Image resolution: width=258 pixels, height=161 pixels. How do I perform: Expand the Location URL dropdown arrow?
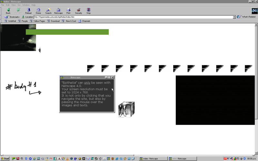coord(234,17)
